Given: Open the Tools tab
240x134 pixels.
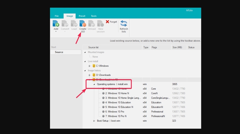Looking at the screenshot, I should coord(94,16).
